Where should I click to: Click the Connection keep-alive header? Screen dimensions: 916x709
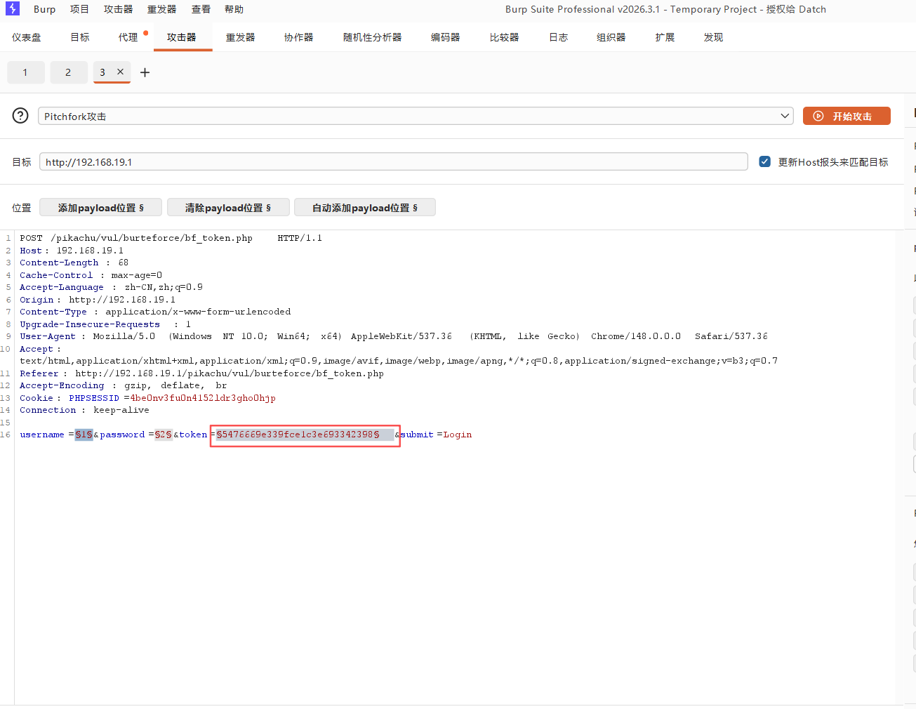pos(84,410)
